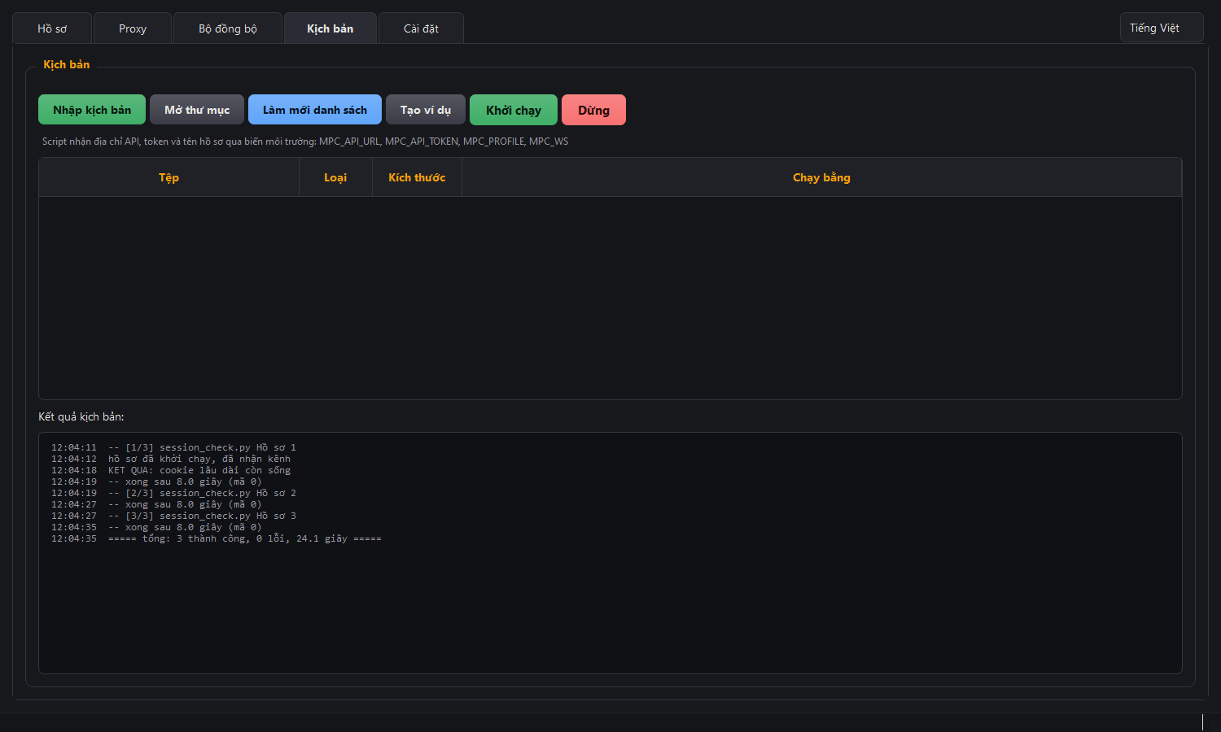1221x732 pixels.
Task: Click the Chạy bằng column header
Action: tap(821, 177)
